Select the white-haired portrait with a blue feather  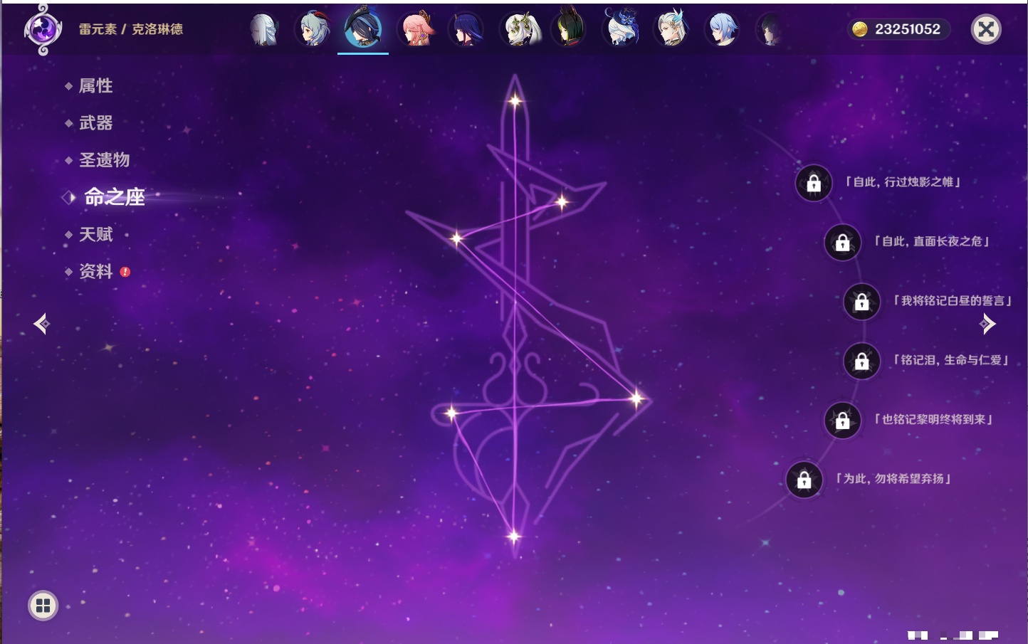point(671,29)
